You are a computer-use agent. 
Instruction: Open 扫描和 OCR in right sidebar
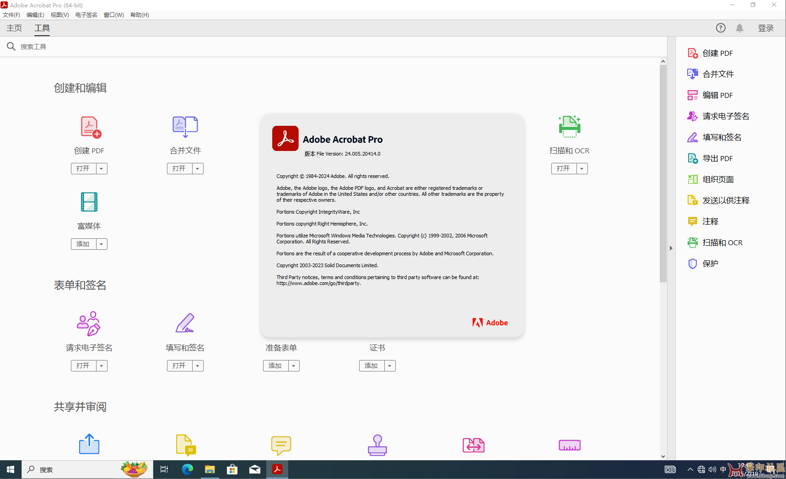point(715,242)
